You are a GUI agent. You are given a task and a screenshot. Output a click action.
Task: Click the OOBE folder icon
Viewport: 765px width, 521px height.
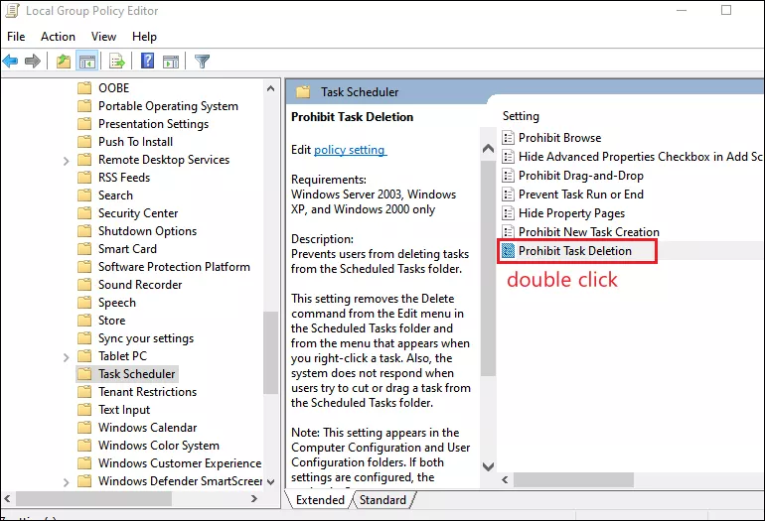[84, 88]
